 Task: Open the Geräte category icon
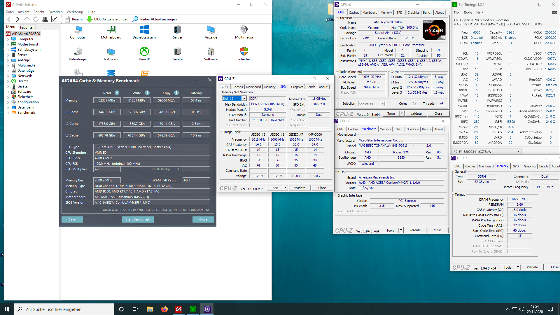point(177,54)
